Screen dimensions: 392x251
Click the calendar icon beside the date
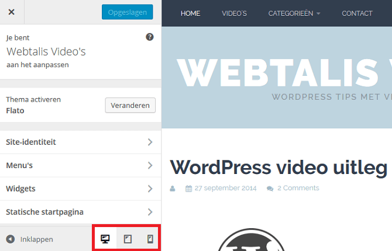click(188, 189)
